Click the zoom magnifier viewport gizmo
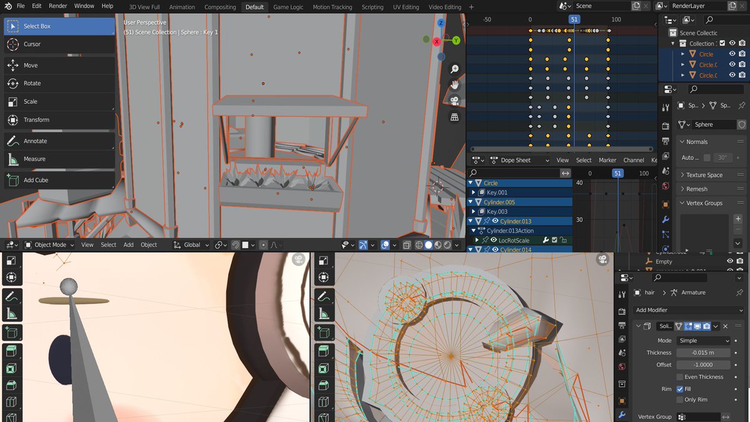Viewport: 750px width, 422px height. coord(454,69)
